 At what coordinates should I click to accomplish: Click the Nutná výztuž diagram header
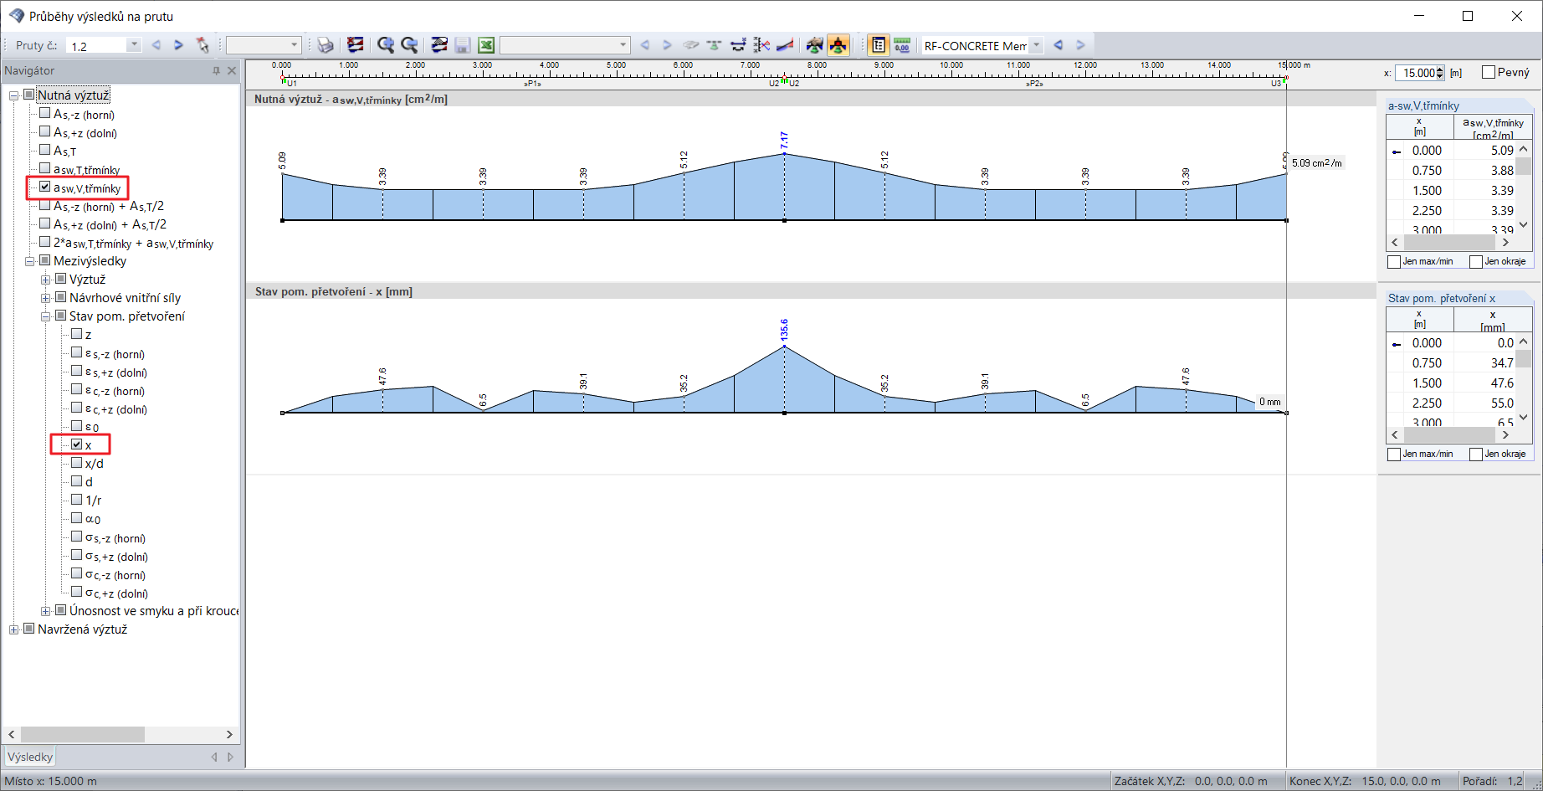coord(811,100)
